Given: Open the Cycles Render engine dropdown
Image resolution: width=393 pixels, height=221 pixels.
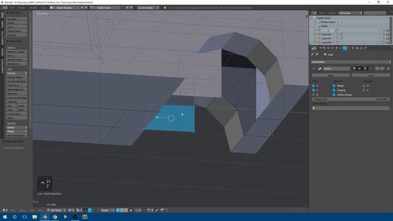Looking at the screenshot, I should (148, 8).
